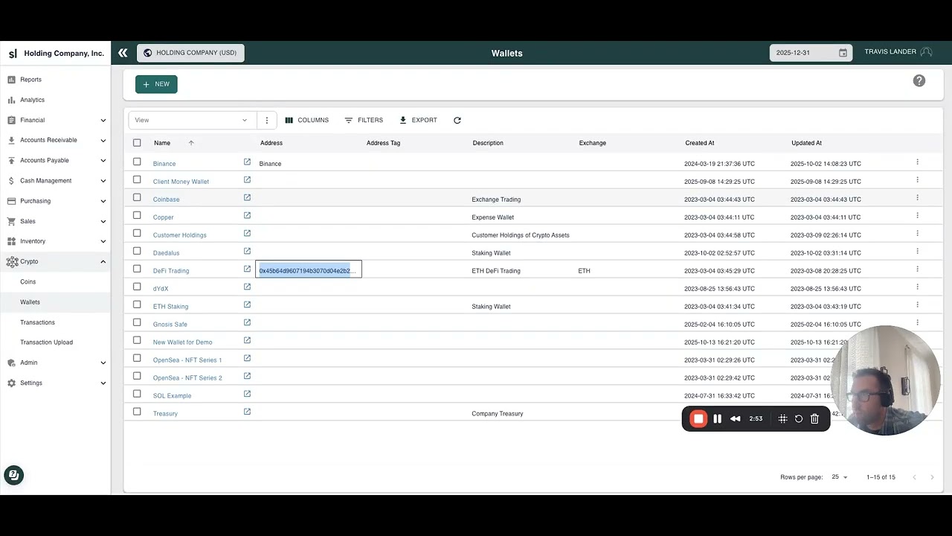Image resolution: width=952 pixels, height=536 pixels.
Task: Open ETH Staking external link icon
Action: tap(247, 304)
